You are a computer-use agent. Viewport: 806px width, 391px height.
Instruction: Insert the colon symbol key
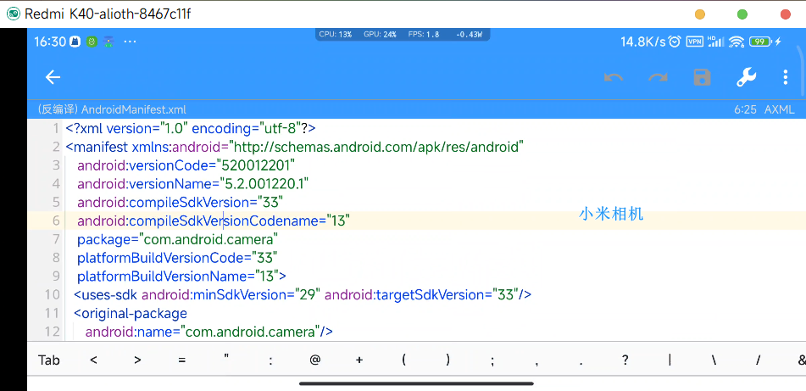(270, 360)
